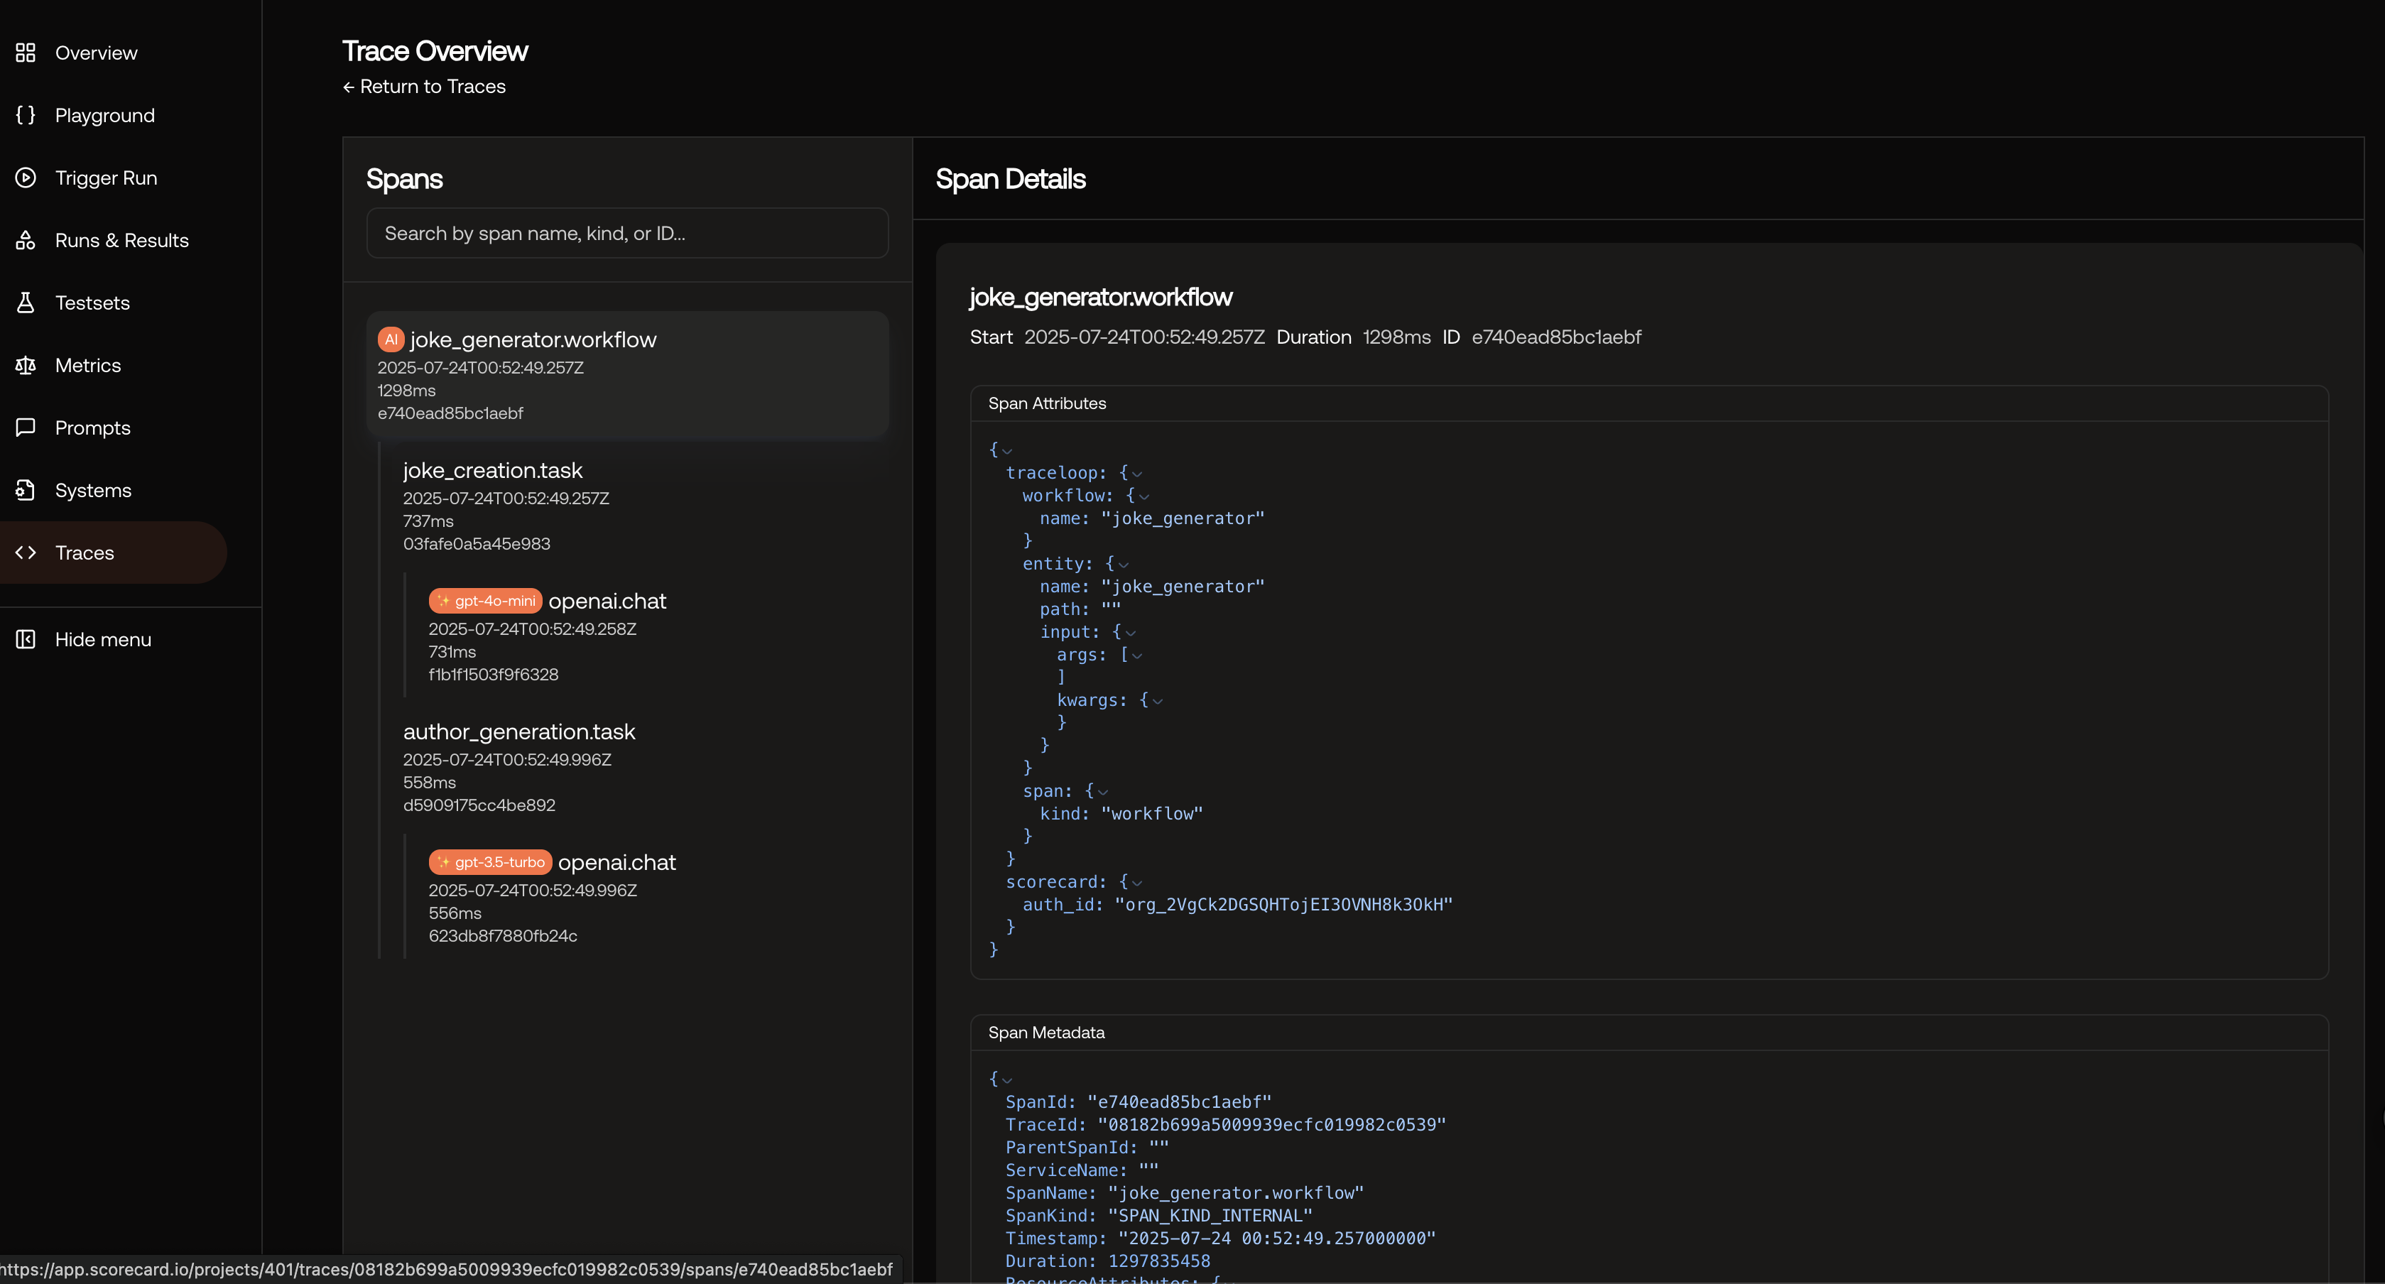This screenshot has width=2385, height=1284.
Task: Click the Traces code brackets icon
Action: tap(26, 553)
